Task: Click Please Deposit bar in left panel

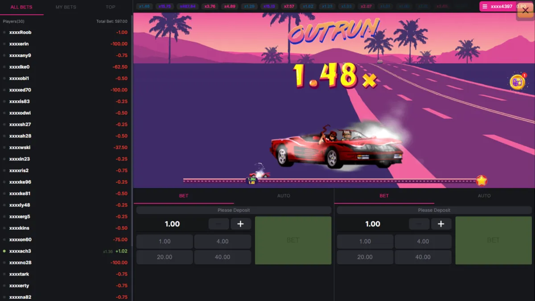Action: click(234, 210)
